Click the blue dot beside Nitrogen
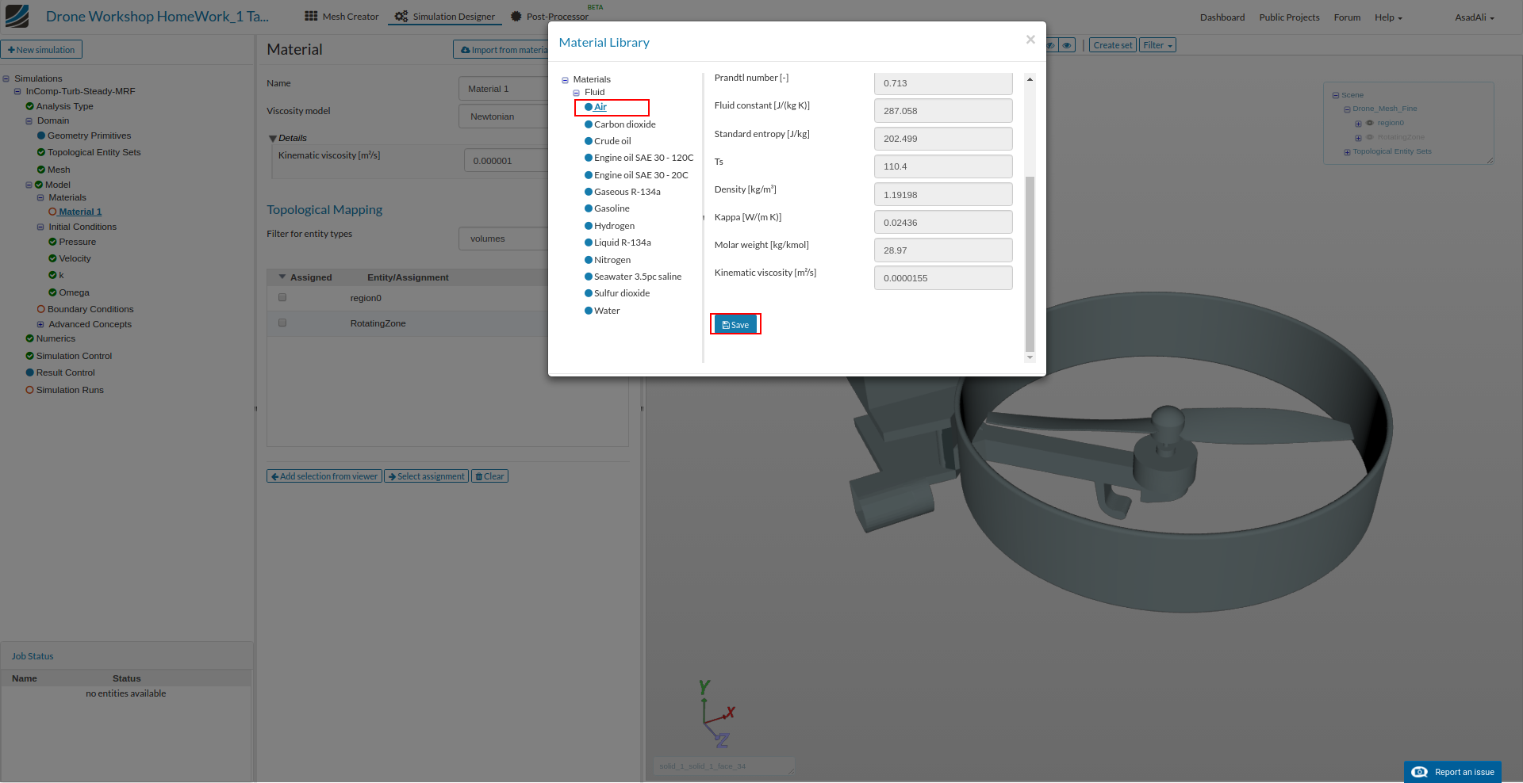 click(x=589, y=260)
